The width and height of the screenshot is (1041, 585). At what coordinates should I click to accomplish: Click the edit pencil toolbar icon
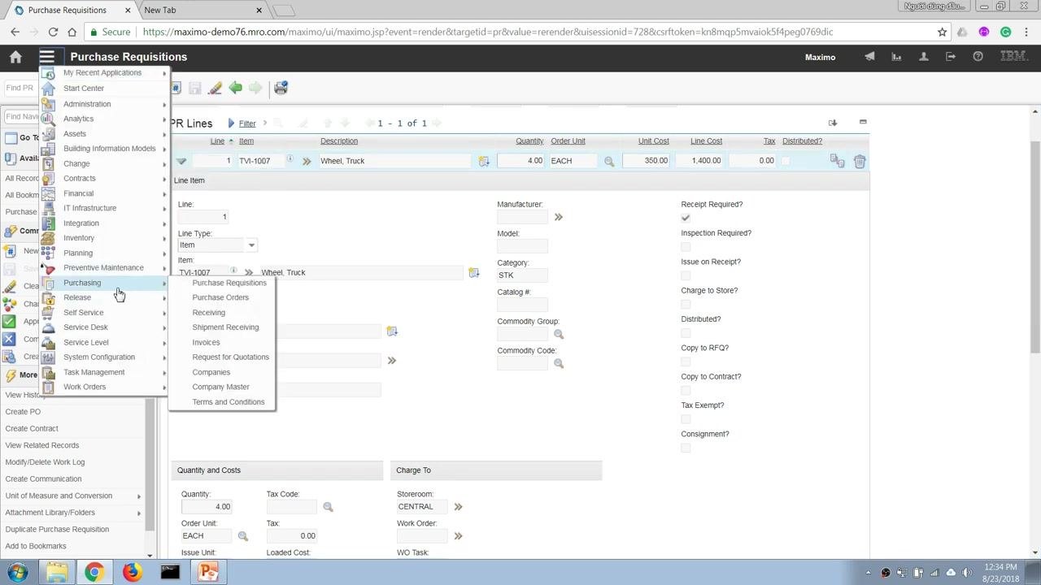[x=215, y=88]
